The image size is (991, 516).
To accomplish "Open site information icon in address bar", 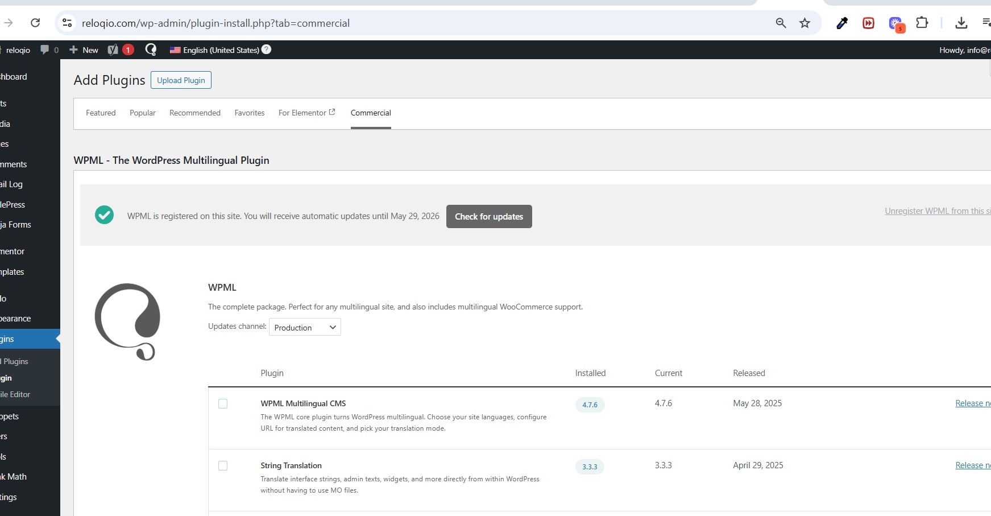I will pyautogui.click(x=67, y=23).
